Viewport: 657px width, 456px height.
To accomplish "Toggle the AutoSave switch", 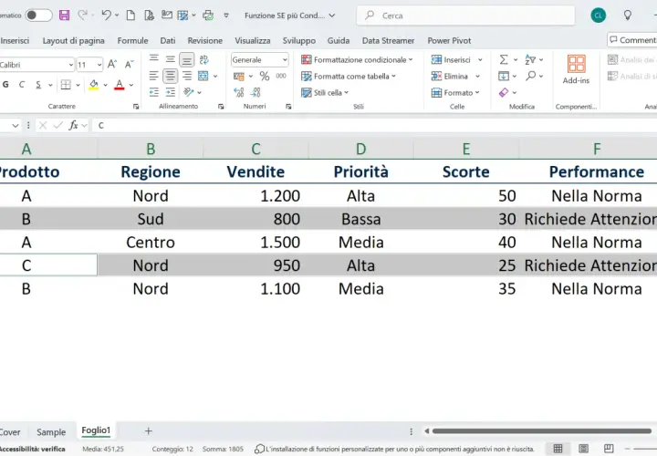I will point(38,16).
